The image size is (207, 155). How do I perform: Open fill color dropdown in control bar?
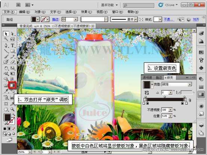(38, 19)
